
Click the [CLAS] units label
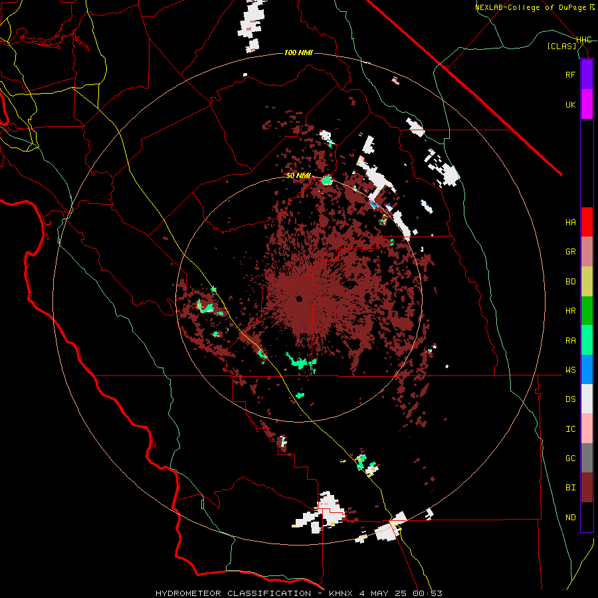coord(561,46)
